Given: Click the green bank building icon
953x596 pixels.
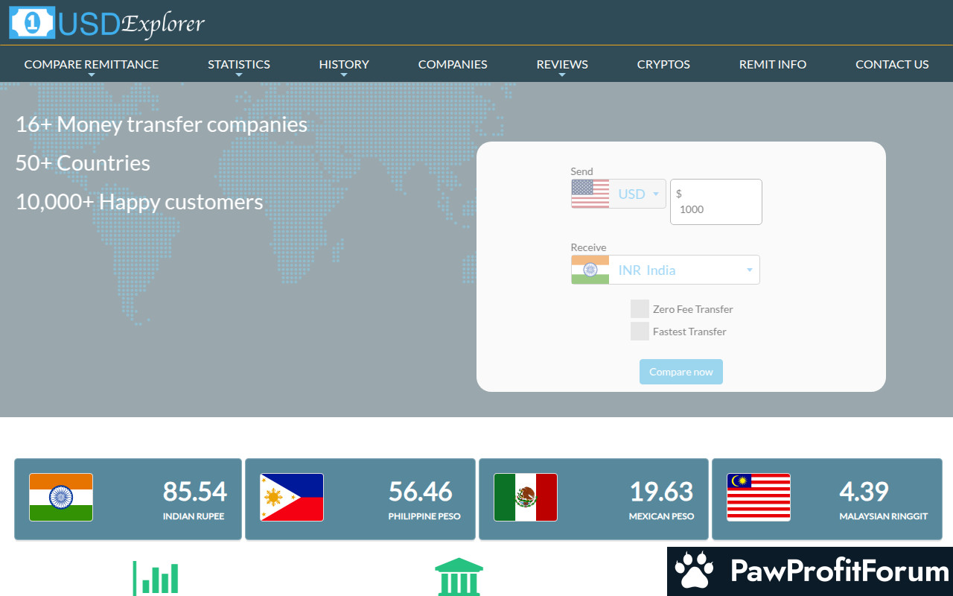Looking at the screenshot, I should (459, 577).
